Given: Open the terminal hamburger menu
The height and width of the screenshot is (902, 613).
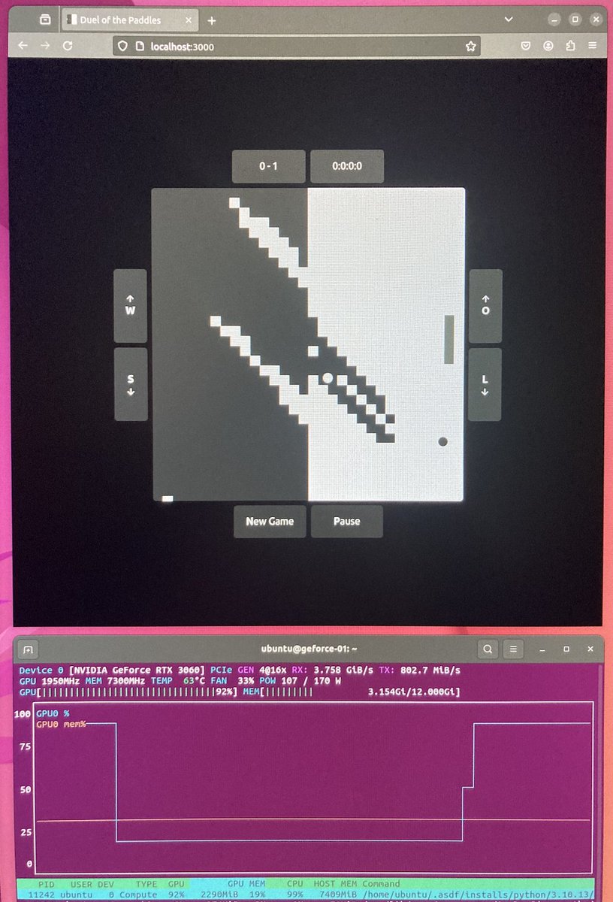Looking at the screenshot, I should click(x=513, y=649).
